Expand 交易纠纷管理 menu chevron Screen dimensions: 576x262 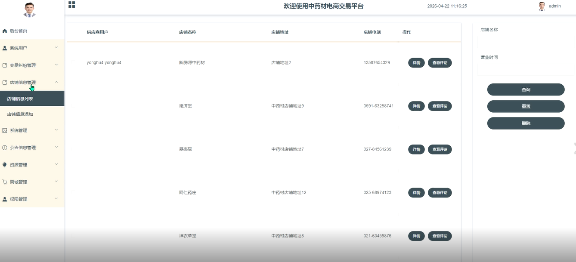tap(56, 65)
